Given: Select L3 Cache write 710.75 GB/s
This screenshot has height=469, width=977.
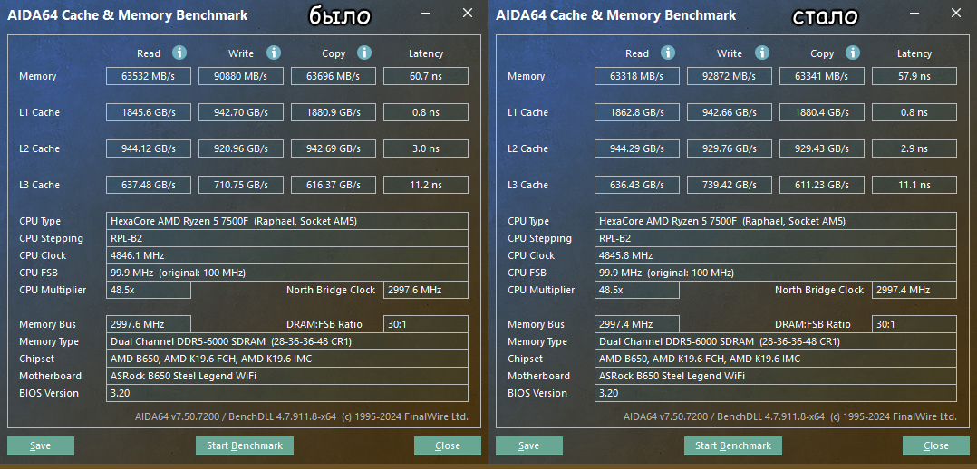Looking at the screenshot, I should pyautogui.click(x=240, y=185).
